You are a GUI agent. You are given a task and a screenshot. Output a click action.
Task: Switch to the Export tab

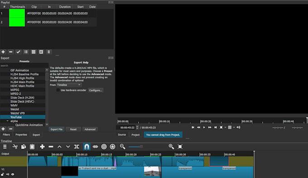pyautogui.click(x=36, y=135)
